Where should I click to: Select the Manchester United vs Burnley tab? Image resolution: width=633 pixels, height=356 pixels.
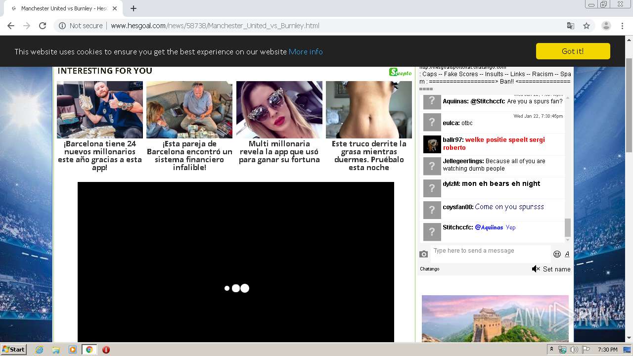[64, 8]
